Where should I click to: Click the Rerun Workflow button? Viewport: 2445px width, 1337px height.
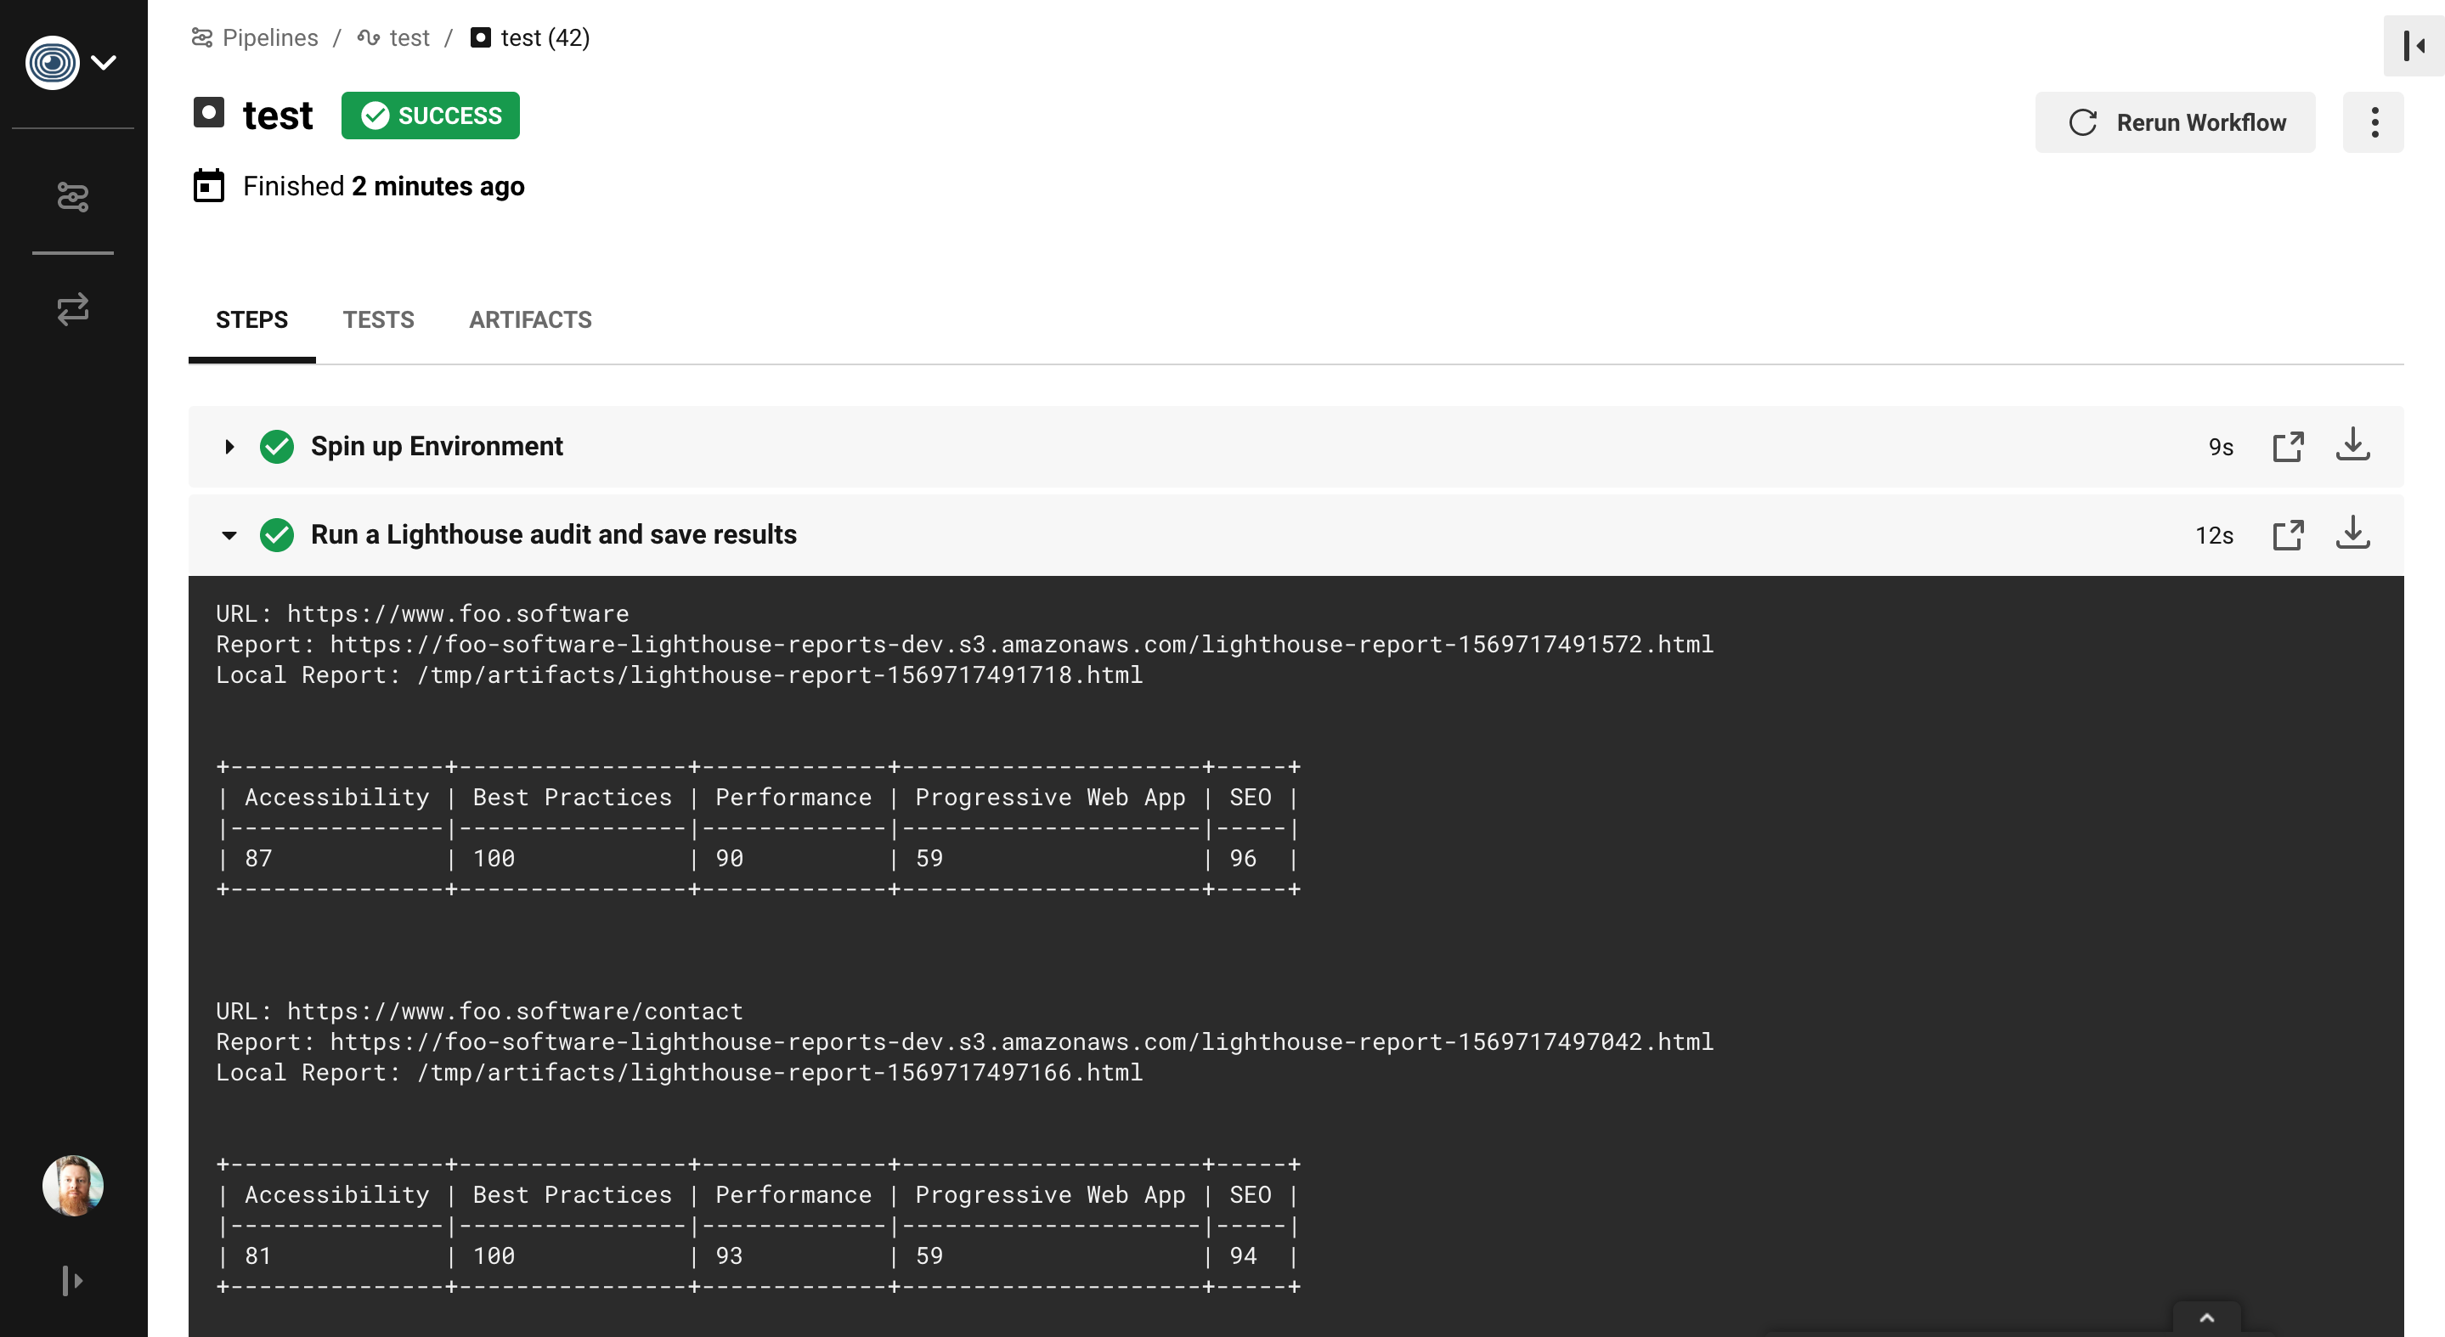tap(2175, 122)
